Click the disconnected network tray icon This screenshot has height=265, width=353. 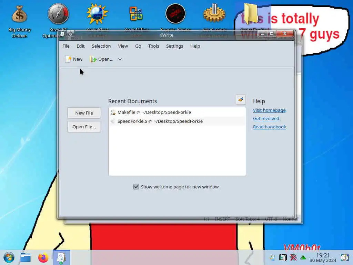coord(293,257)
